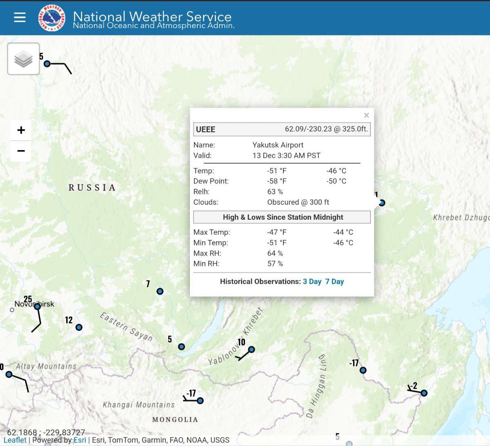Open the hamburger navigation menu
Viewport: 490px width, 446px height.
[x=20, y=17]
